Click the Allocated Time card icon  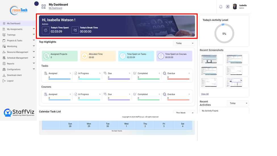[84, 56]
